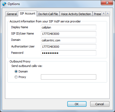The height and width of the screenshot is (112, 115).
Task: Switch to the SIP Account tab
Action: 27,14
